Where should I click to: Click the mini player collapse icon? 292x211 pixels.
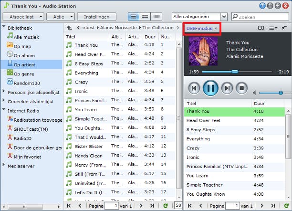point(284,28)
